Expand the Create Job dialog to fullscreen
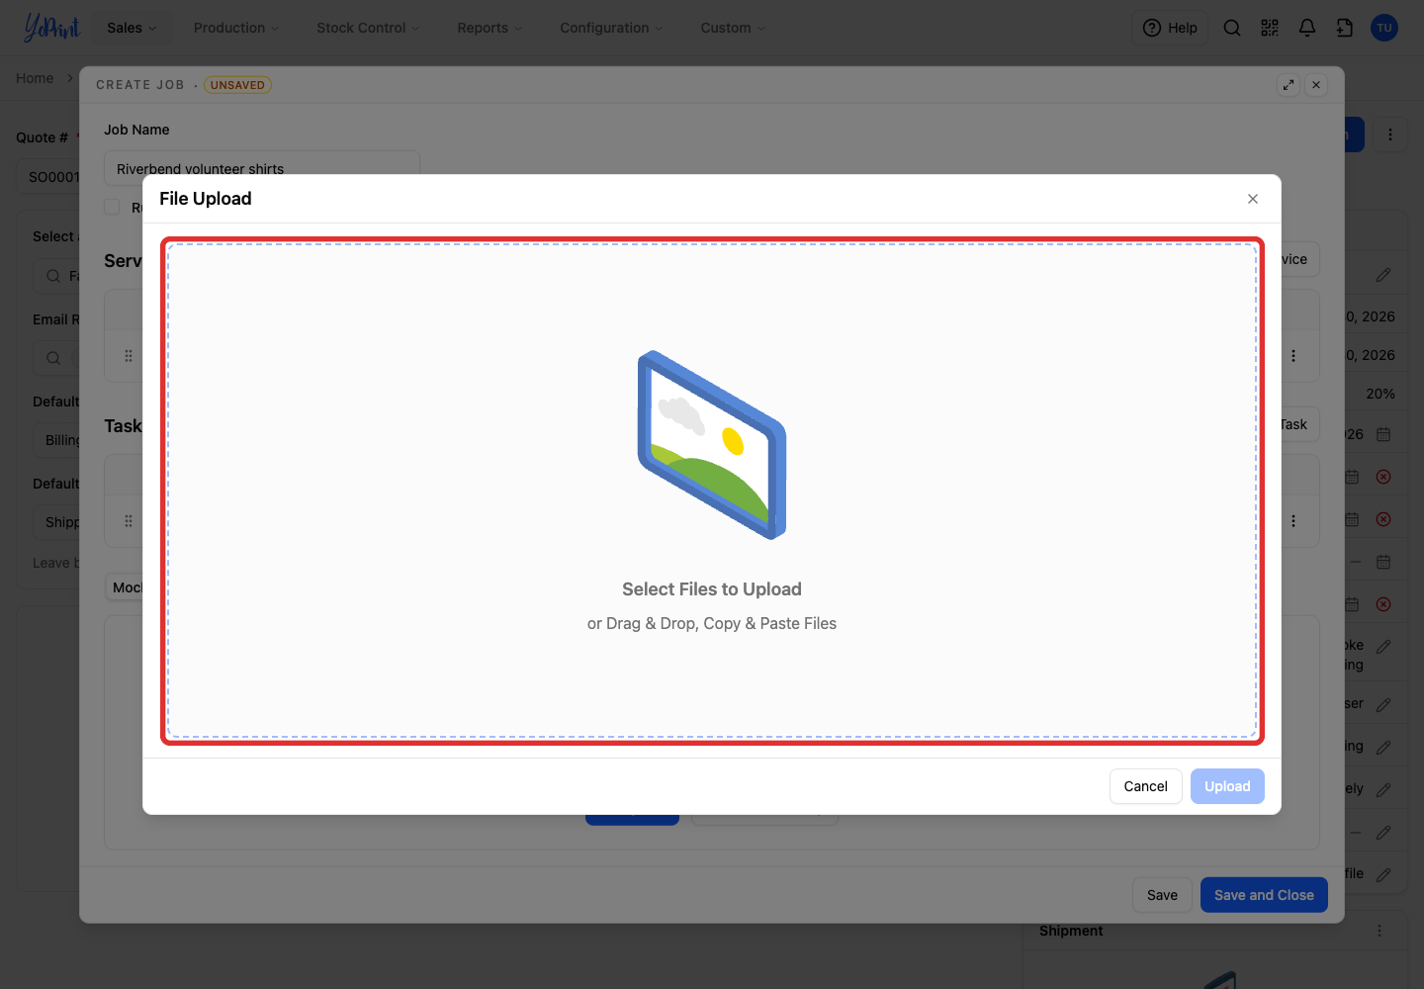Image resolution: width=1424 pixels, height=989 pixels. [1289, 85]
